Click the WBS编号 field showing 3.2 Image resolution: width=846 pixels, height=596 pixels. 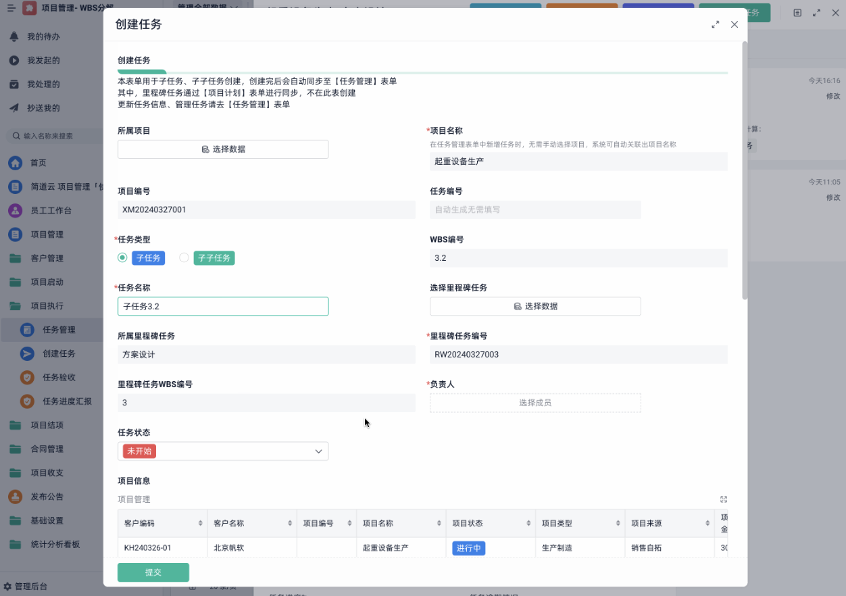pos(578,258)
